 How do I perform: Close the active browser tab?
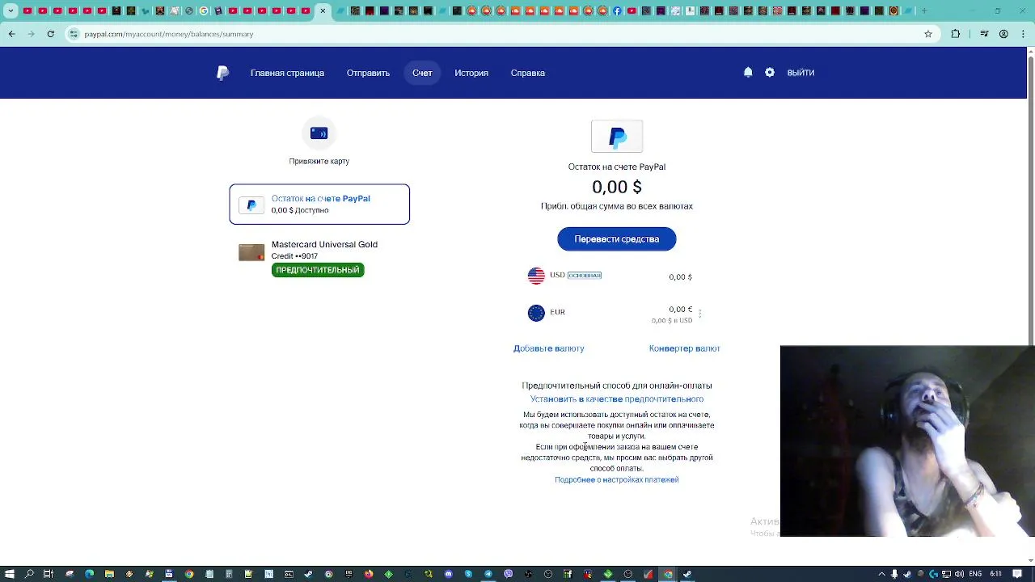323,11
